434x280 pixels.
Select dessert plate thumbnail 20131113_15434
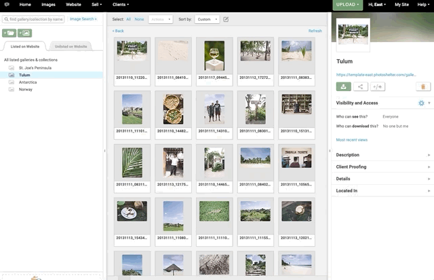[132, 211]
